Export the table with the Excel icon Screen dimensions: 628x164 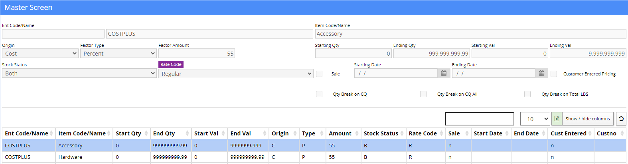(557, 119)
